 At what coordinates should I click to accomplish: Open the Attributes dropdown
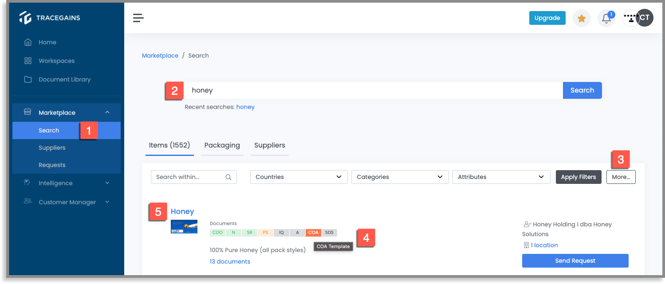click(501, 177)
